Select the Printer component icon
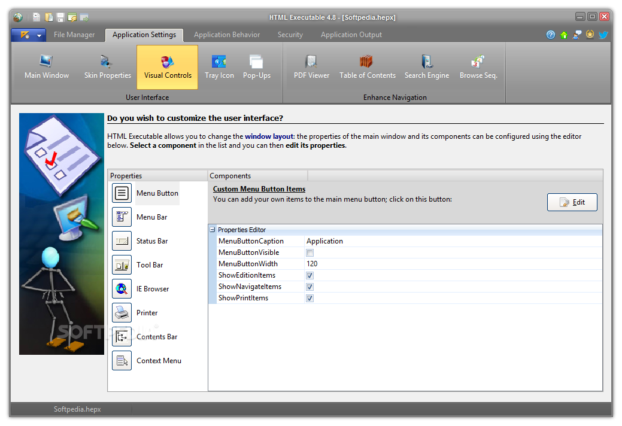The height and width of the screenshot is (426, 622). pos(122,313)
